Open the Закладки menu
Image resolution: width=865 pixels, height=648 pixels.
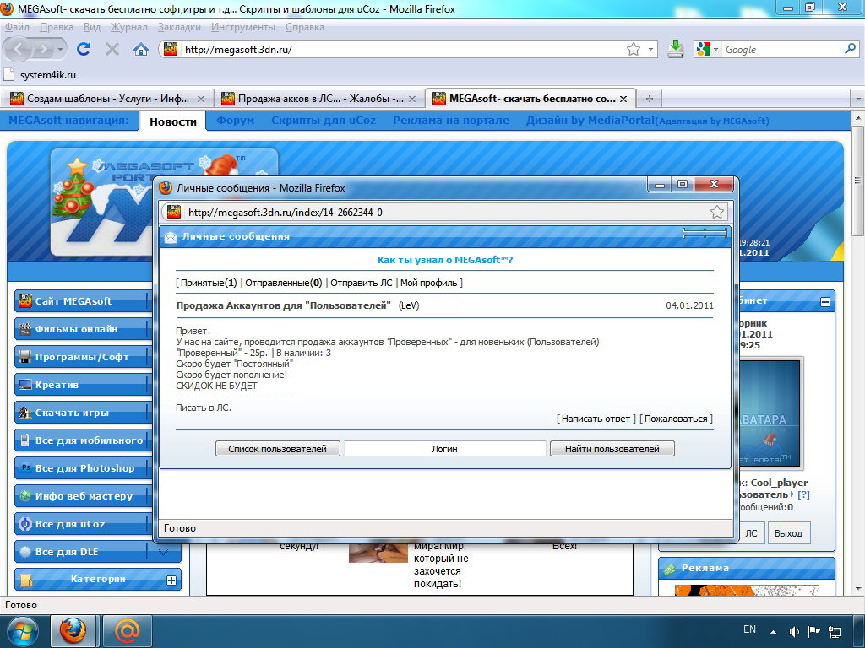pos(179,27)
